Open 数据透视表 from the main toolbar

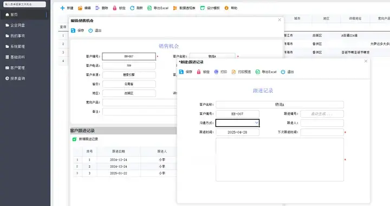pos(184,8)
